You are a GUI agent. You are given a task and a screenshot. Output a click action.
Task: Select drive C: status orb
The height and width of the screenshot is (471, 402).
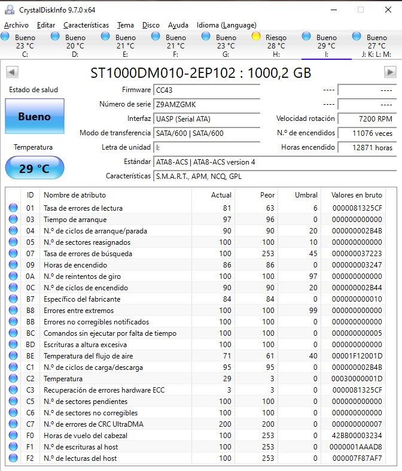[5, 37]
